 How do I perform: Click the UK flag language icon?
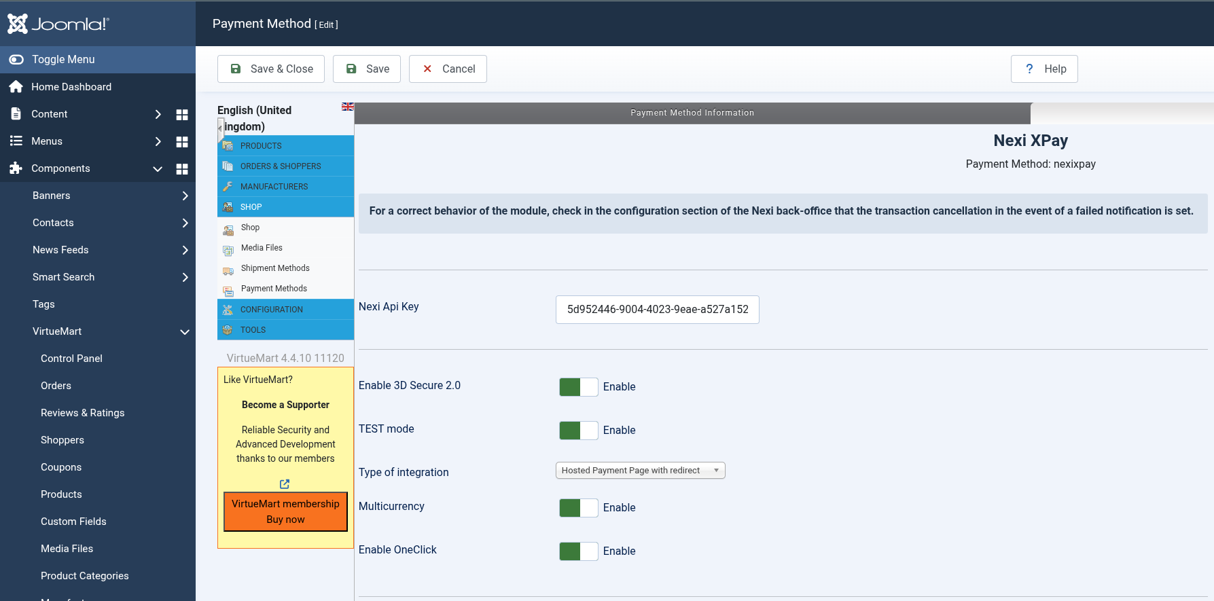[x=348, y=107]
